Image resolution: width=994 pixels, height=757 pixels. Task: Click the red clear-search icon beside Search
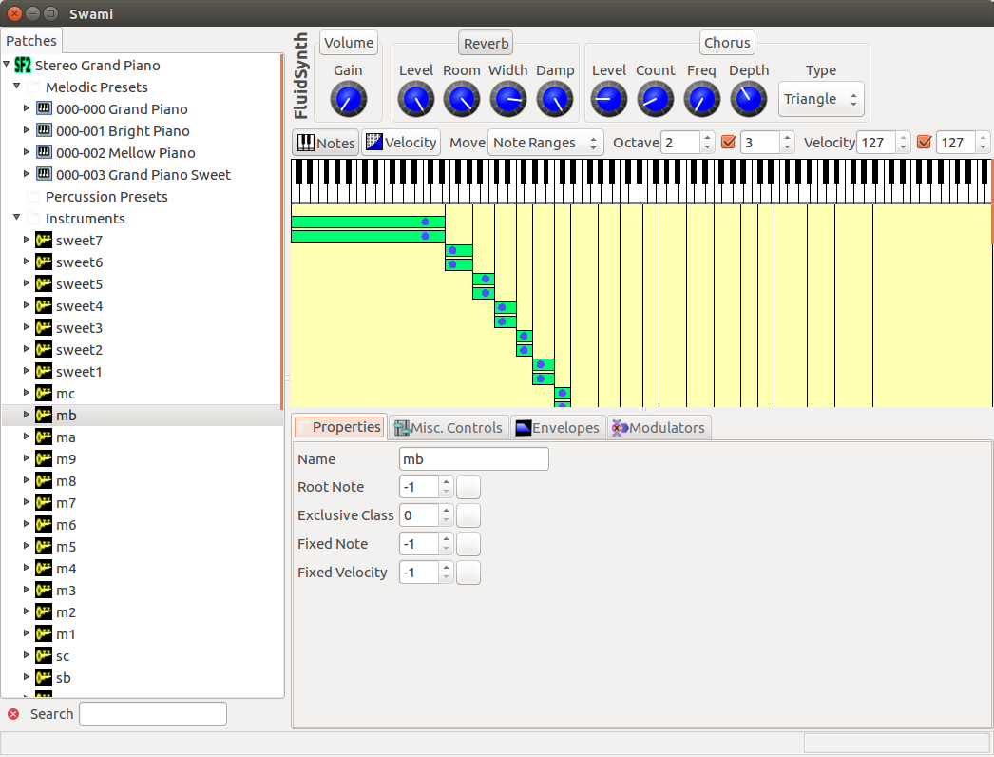13,714
